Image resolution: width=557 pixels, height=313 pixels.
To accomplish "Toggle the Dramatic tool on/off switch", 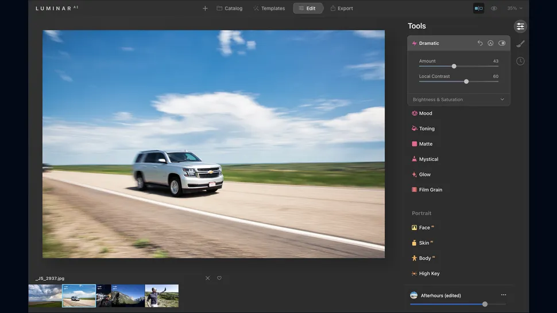I will tap(502, 43).
